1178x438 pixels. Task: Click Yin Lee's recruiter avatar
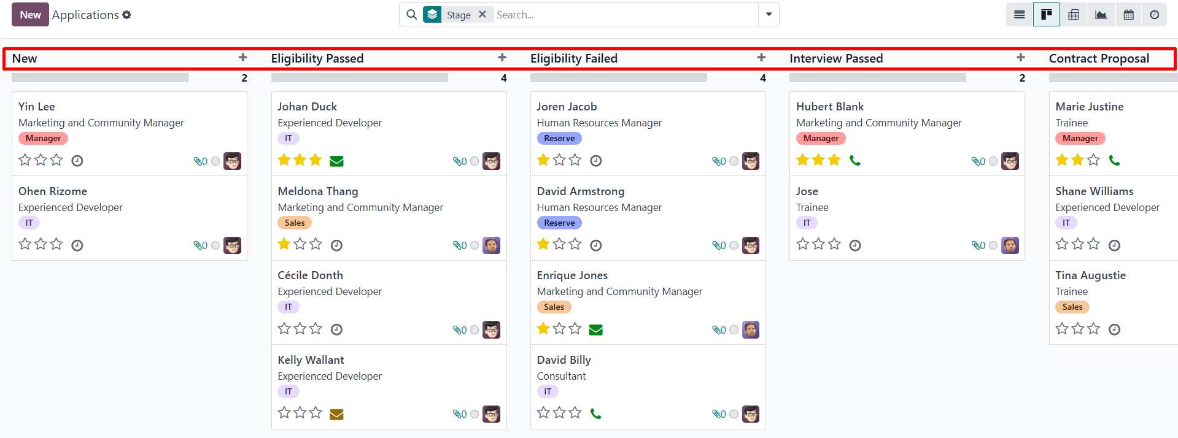pos(232,161)
